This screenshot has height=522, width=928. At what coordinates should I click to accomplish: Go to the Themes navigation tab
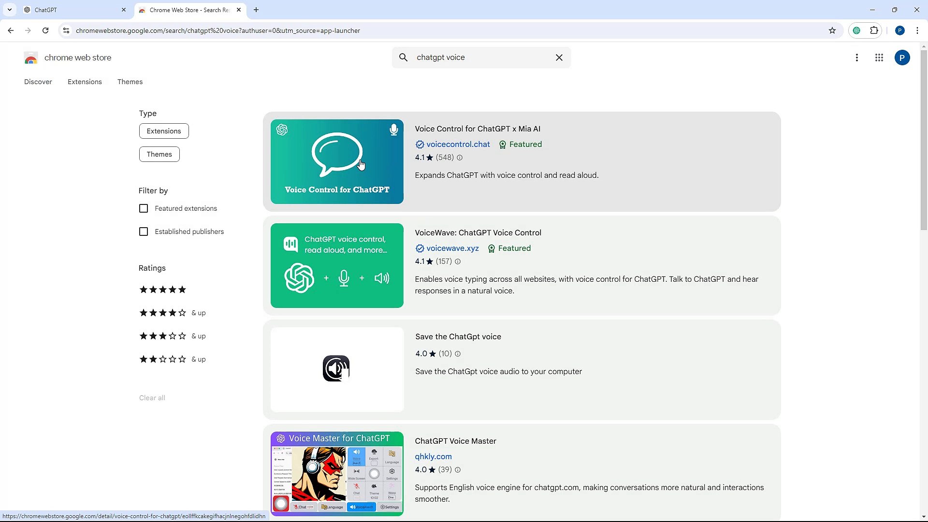130,82
